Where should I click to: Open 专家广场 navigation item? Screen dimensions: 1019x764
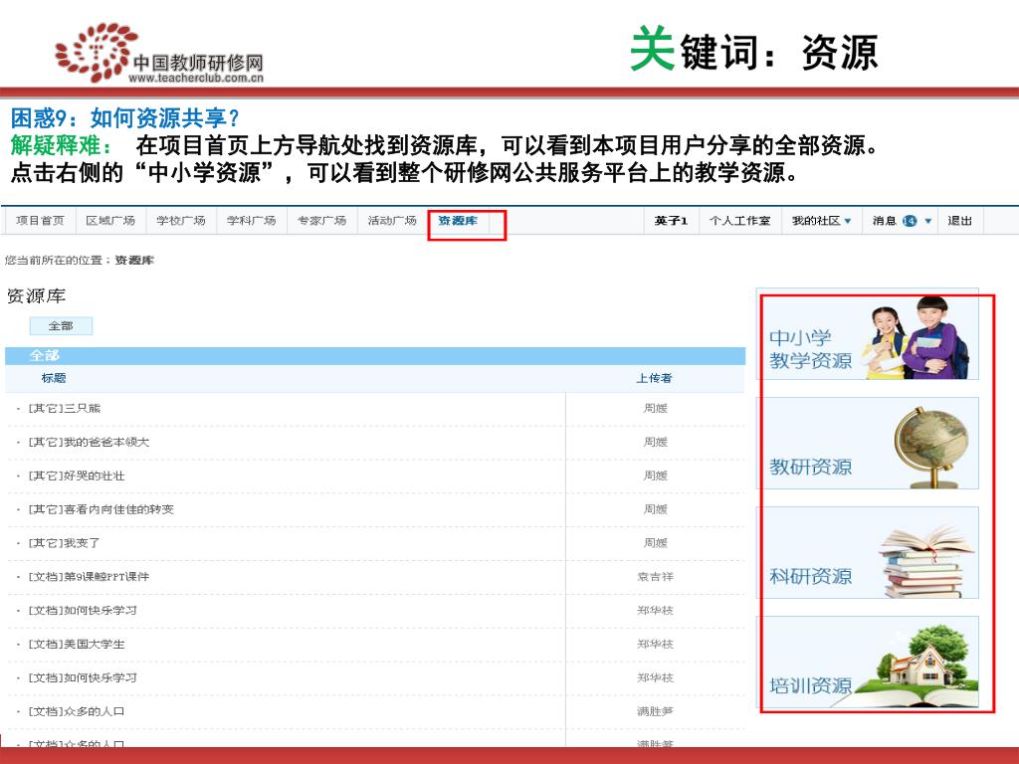(x=321, y=221)
